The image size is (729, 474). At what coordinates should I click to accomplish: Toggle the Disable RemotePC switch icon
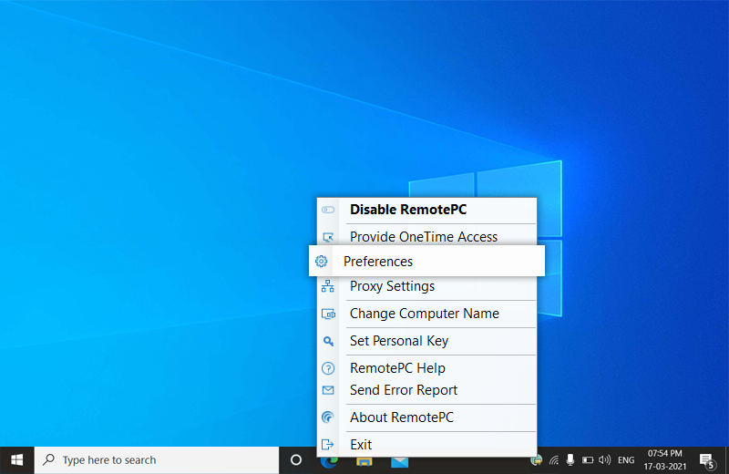(x=328, y=210)
